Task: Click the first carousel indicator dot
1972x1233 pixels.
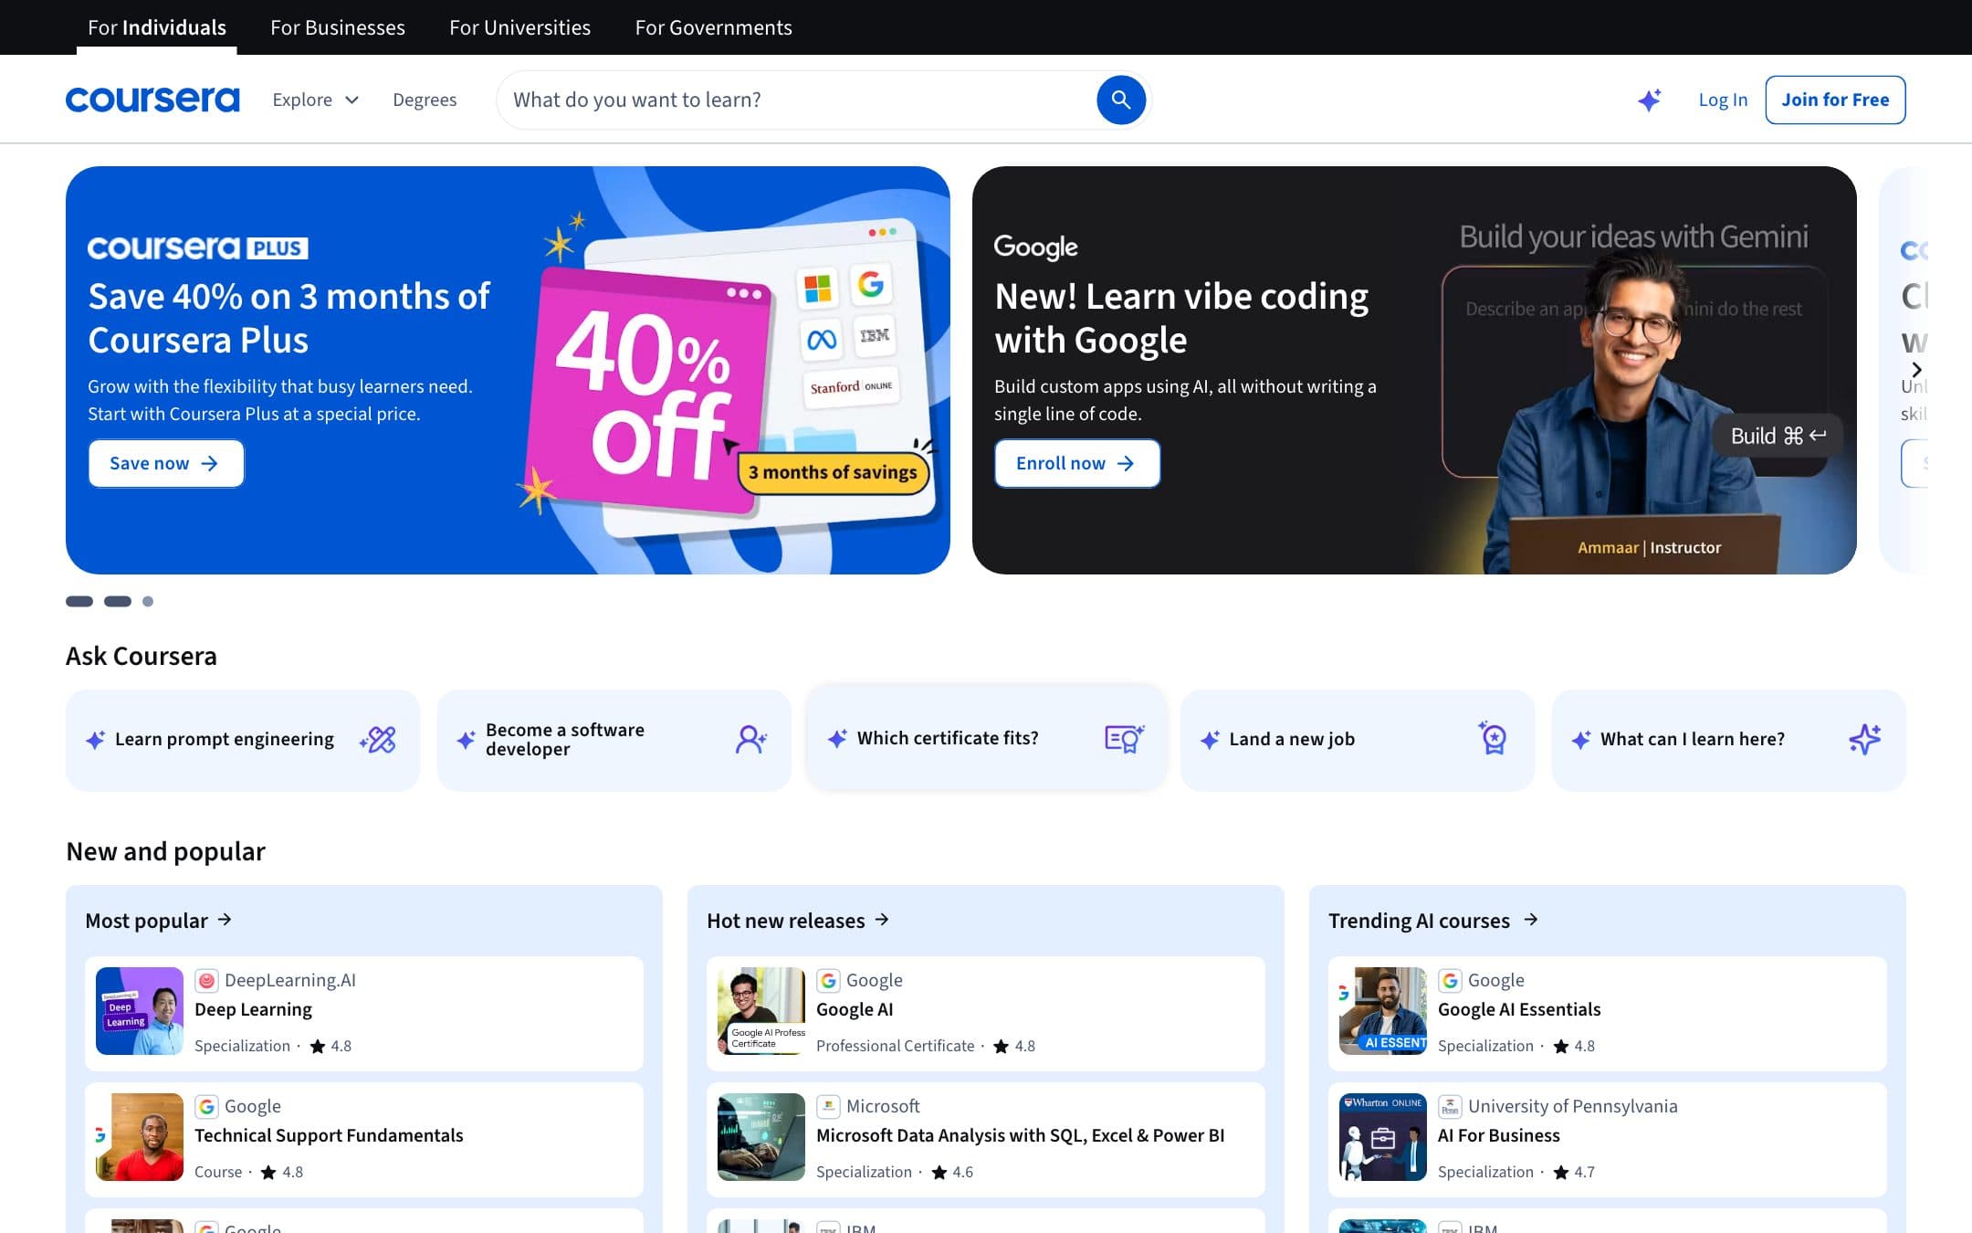Action: point(79,601)
